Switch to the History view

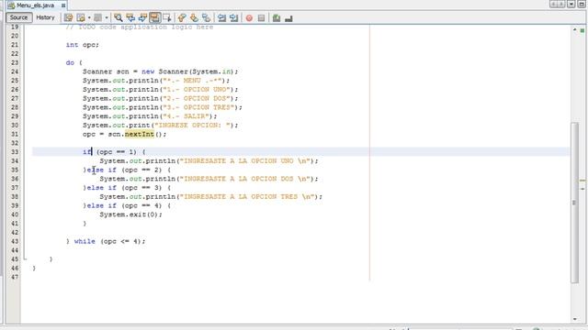[x=45, y=17]
